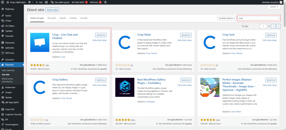Screen dimensions: 286x130
Task: Click the Crisp chat bubble plugin thumbnail
Action: pos(40,42)
